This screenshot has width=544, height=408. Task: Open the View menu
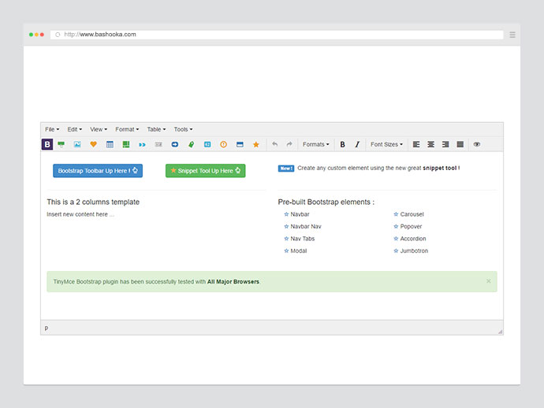pos(99,129)
